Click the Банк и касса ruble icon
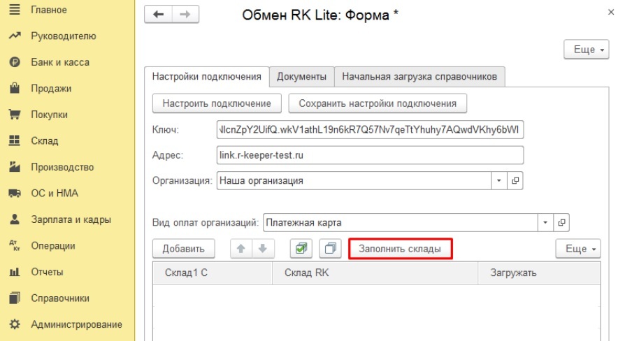This screenshot has width=618, height=341. click(x=15, y=62)
